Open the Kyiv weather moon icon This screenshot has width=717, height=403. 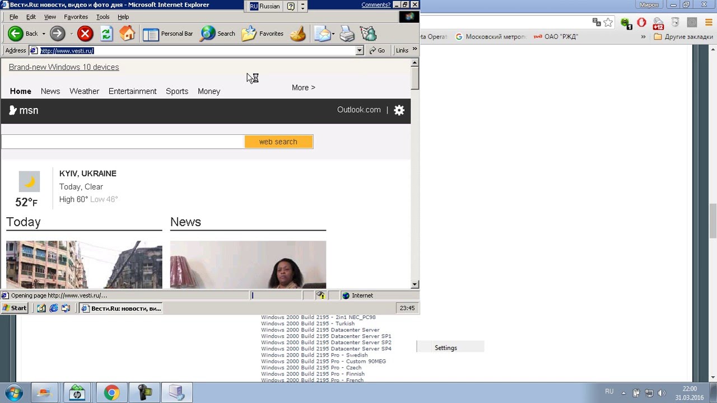[x=29, y=182]
